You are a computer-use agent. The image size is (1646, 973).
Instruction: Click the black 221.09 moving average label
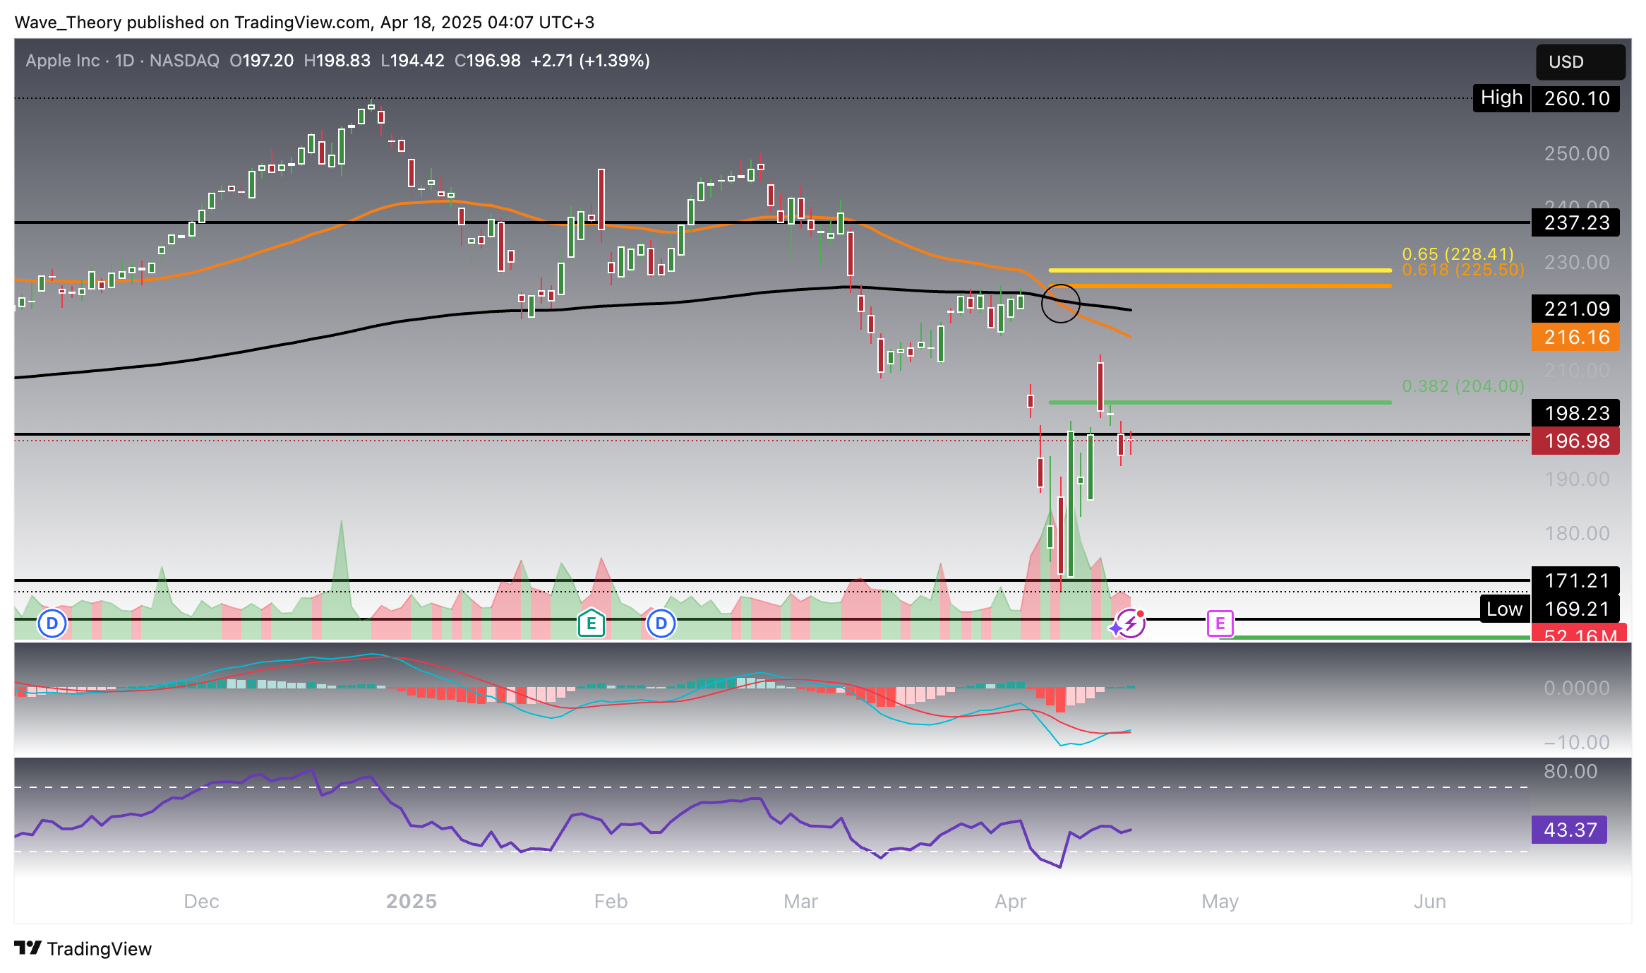[1575, 309]
